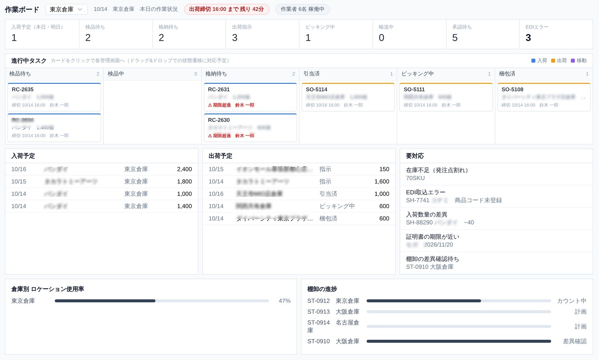Open the ピッキング中 summary tile

pyautogui.click(x=336, y=34)
